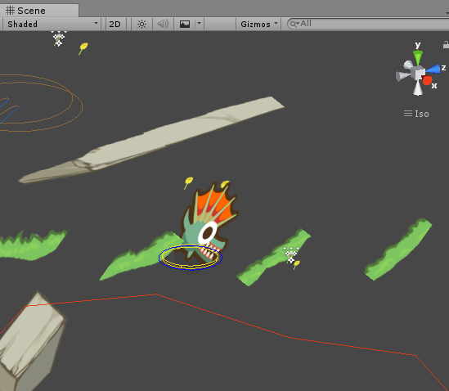Select the long stone slab object
This screenshot has width=449, height=391.
pos(151,140)
